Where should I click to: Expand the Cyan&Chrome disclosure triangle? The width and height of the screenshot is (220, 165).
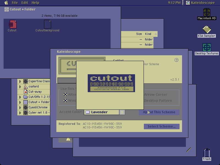coord(20,108)
